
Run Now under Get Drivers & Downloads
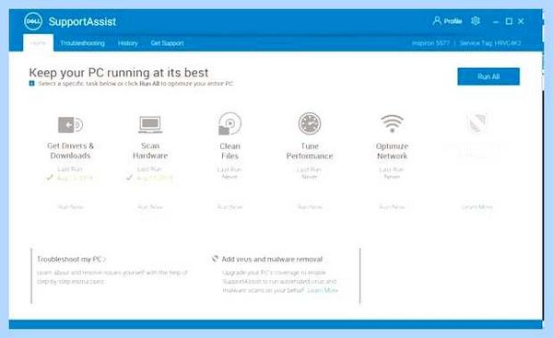point(71,207)
